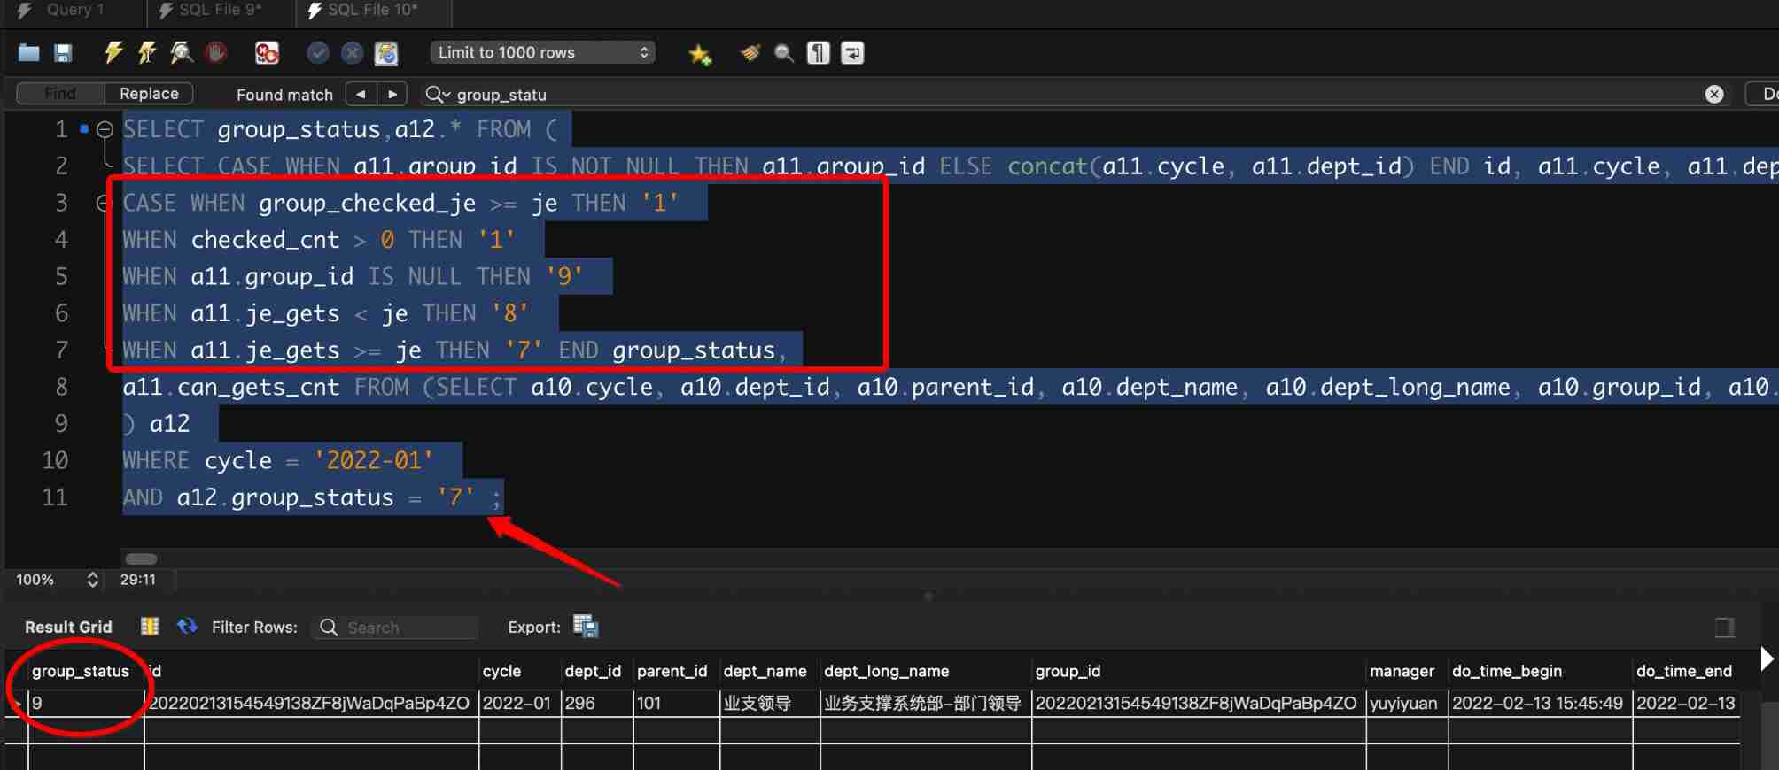Toggle the result side panel icon
The height and width of the screenshot is (770, 1779).
(1725, 628)
